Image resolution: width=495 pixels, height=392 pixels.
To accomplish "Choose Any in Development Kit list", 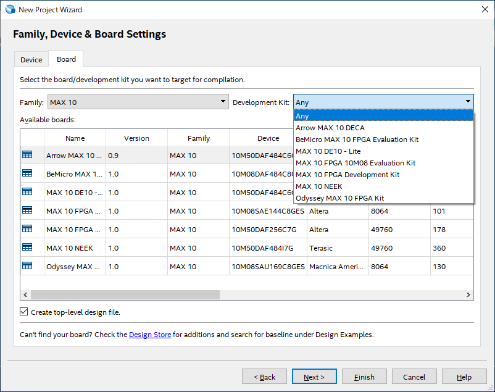I will click(383, 116).
